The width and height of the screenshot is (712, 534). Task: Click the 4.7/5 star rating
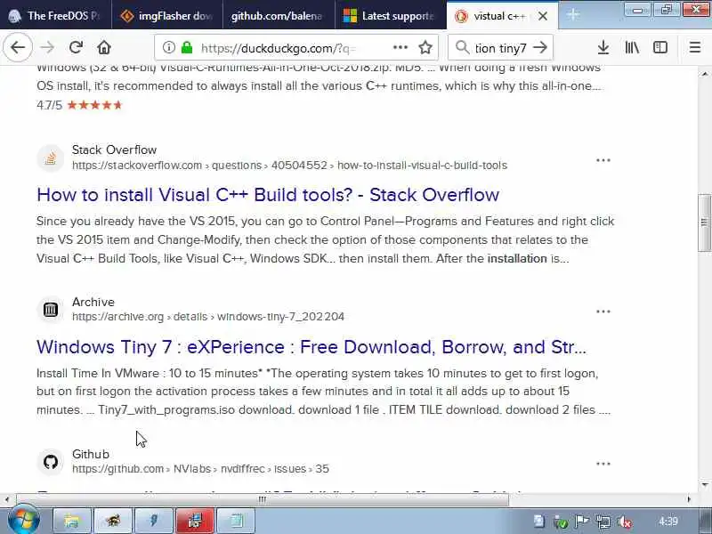click(79, 105)
